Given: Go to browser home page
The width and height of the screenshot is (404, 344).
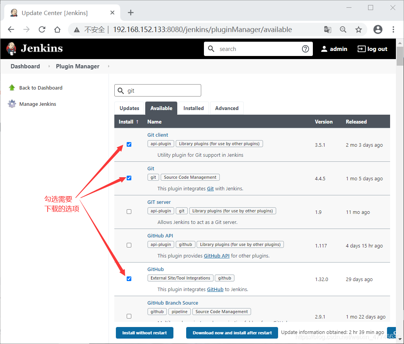Looking at the screenshot, I should 57,29.
